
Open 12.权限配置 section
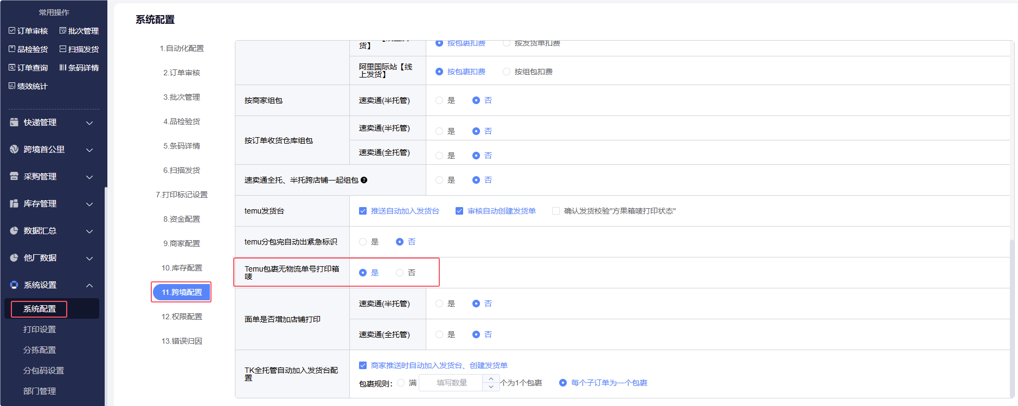[x=182, y=317]
